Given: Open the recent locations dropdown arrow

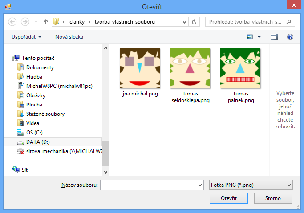Looking at the screenshot, I should pos(36,22).
